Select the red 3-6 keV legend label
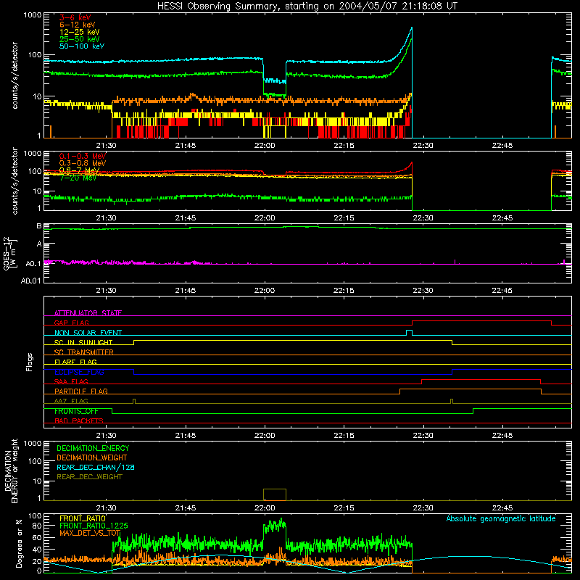 point(75,17)
